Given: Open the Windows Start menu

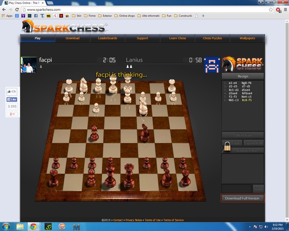Looking at the screenshot, I should (x=6, y=227).
